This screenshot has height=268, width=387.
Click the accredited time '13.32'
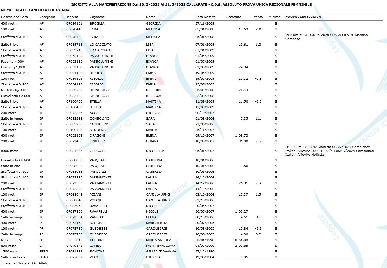click(x=243, y=79)
